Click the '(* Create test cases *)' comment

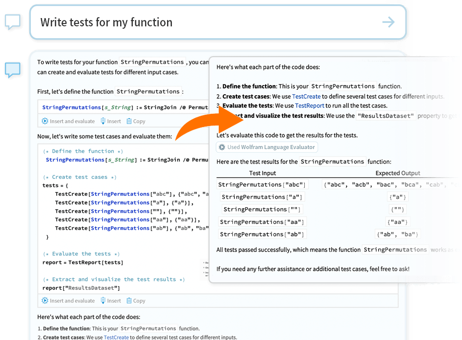(80, 177)
